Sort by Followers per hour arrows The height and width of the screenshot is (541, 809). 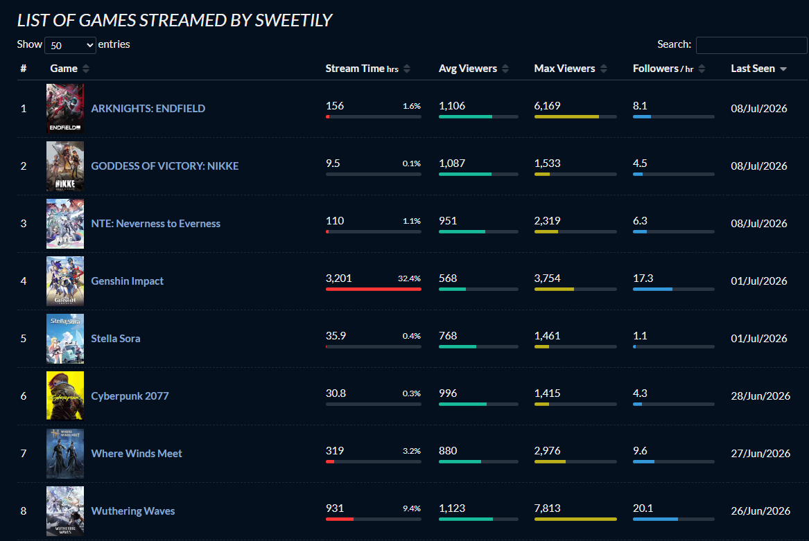coord(702,69)
